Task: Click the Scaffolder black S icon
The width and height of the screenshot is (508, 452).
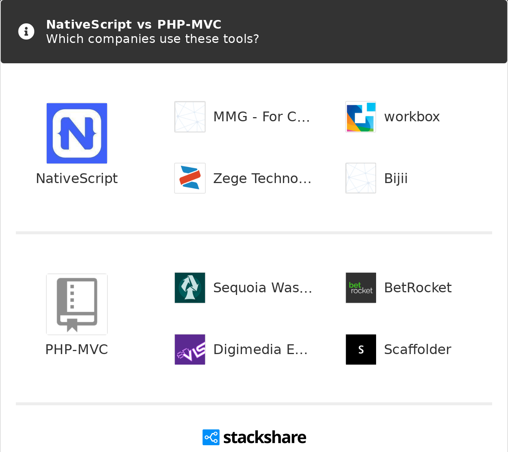Action: point(361,350)
